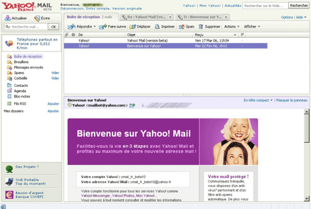This screenshot has width=311, height=209.
Task: Click the Déconnexion link
Action: 72,9
